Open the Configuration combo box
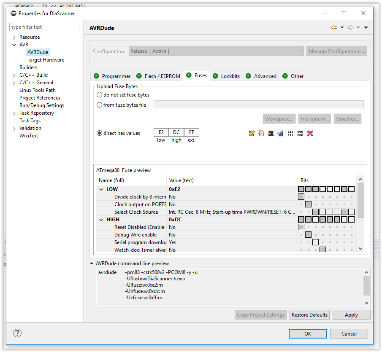Image resolution: width=382 pixels, height=352 pixels. 216,51
